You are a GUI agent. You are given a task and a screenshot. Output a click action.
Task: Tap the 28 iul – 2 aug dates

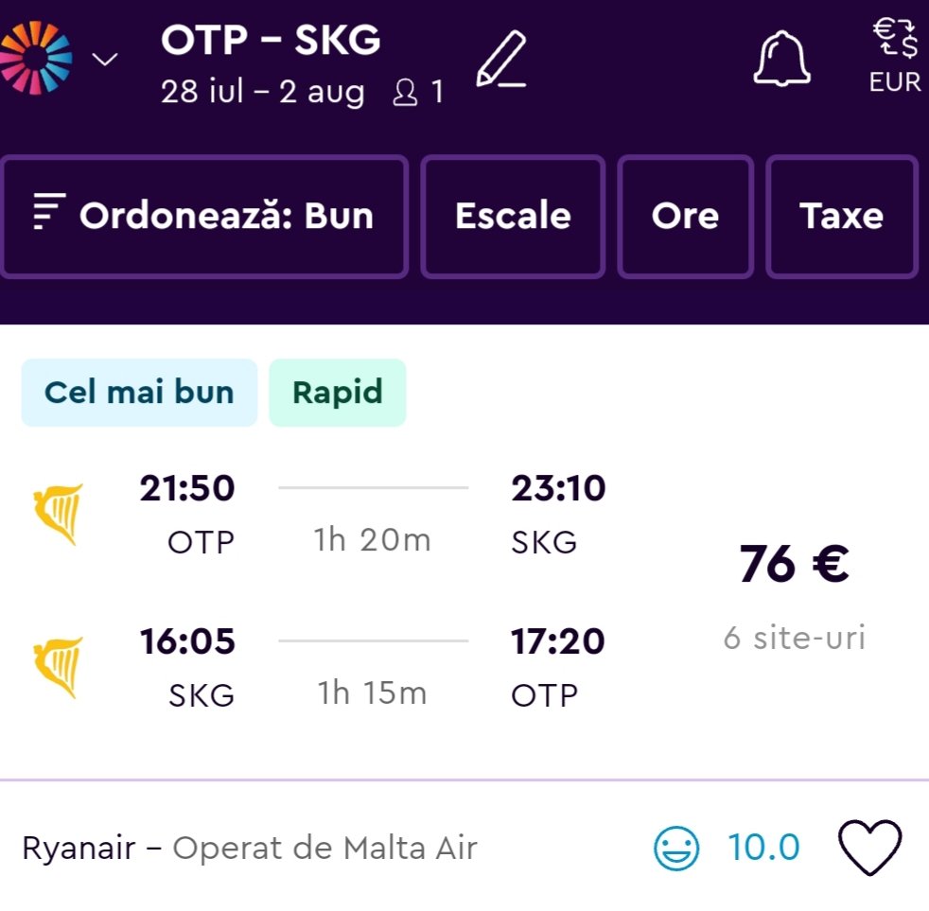click(262, 93)
